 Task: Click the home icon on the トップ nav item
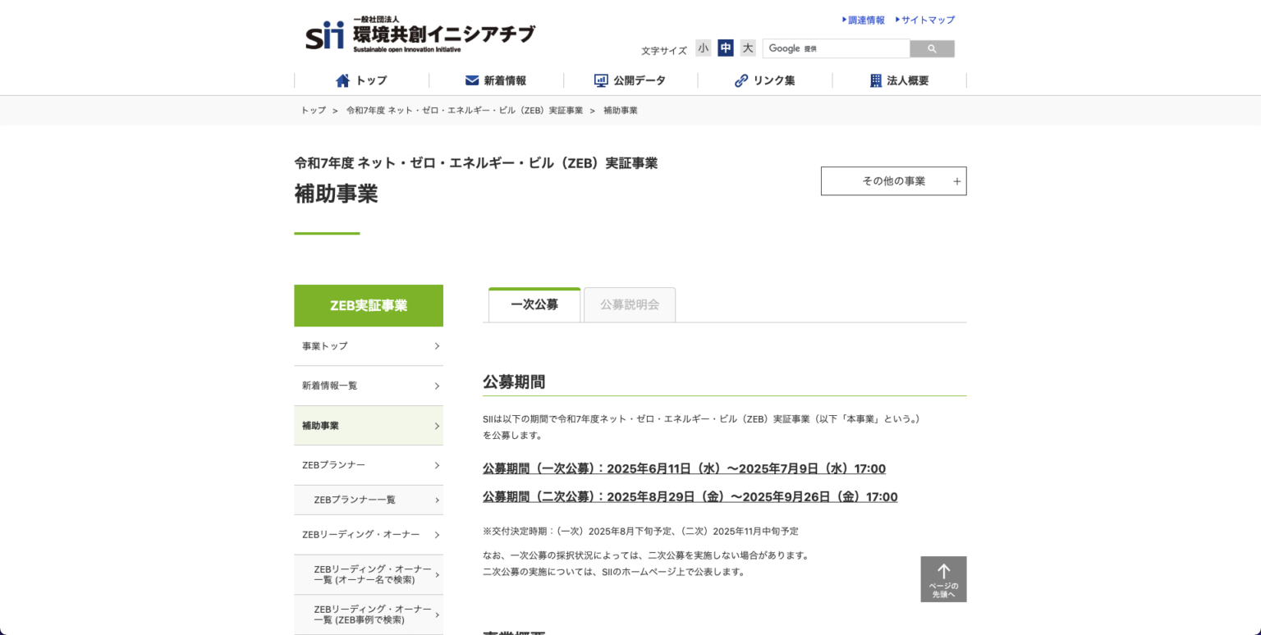click(342, 80)
